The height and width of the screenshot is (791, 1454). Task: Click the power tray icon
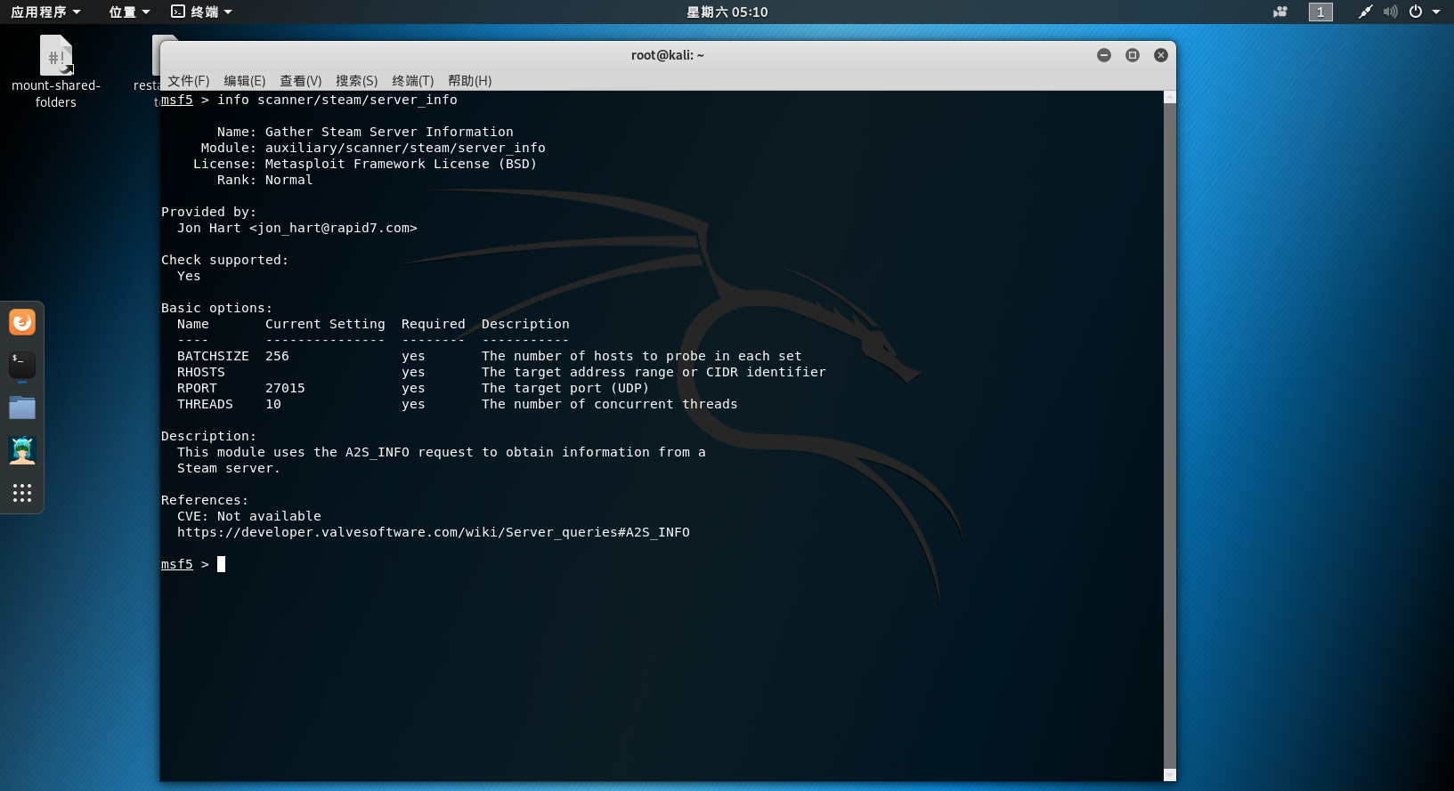click(x=1416, y=12)
